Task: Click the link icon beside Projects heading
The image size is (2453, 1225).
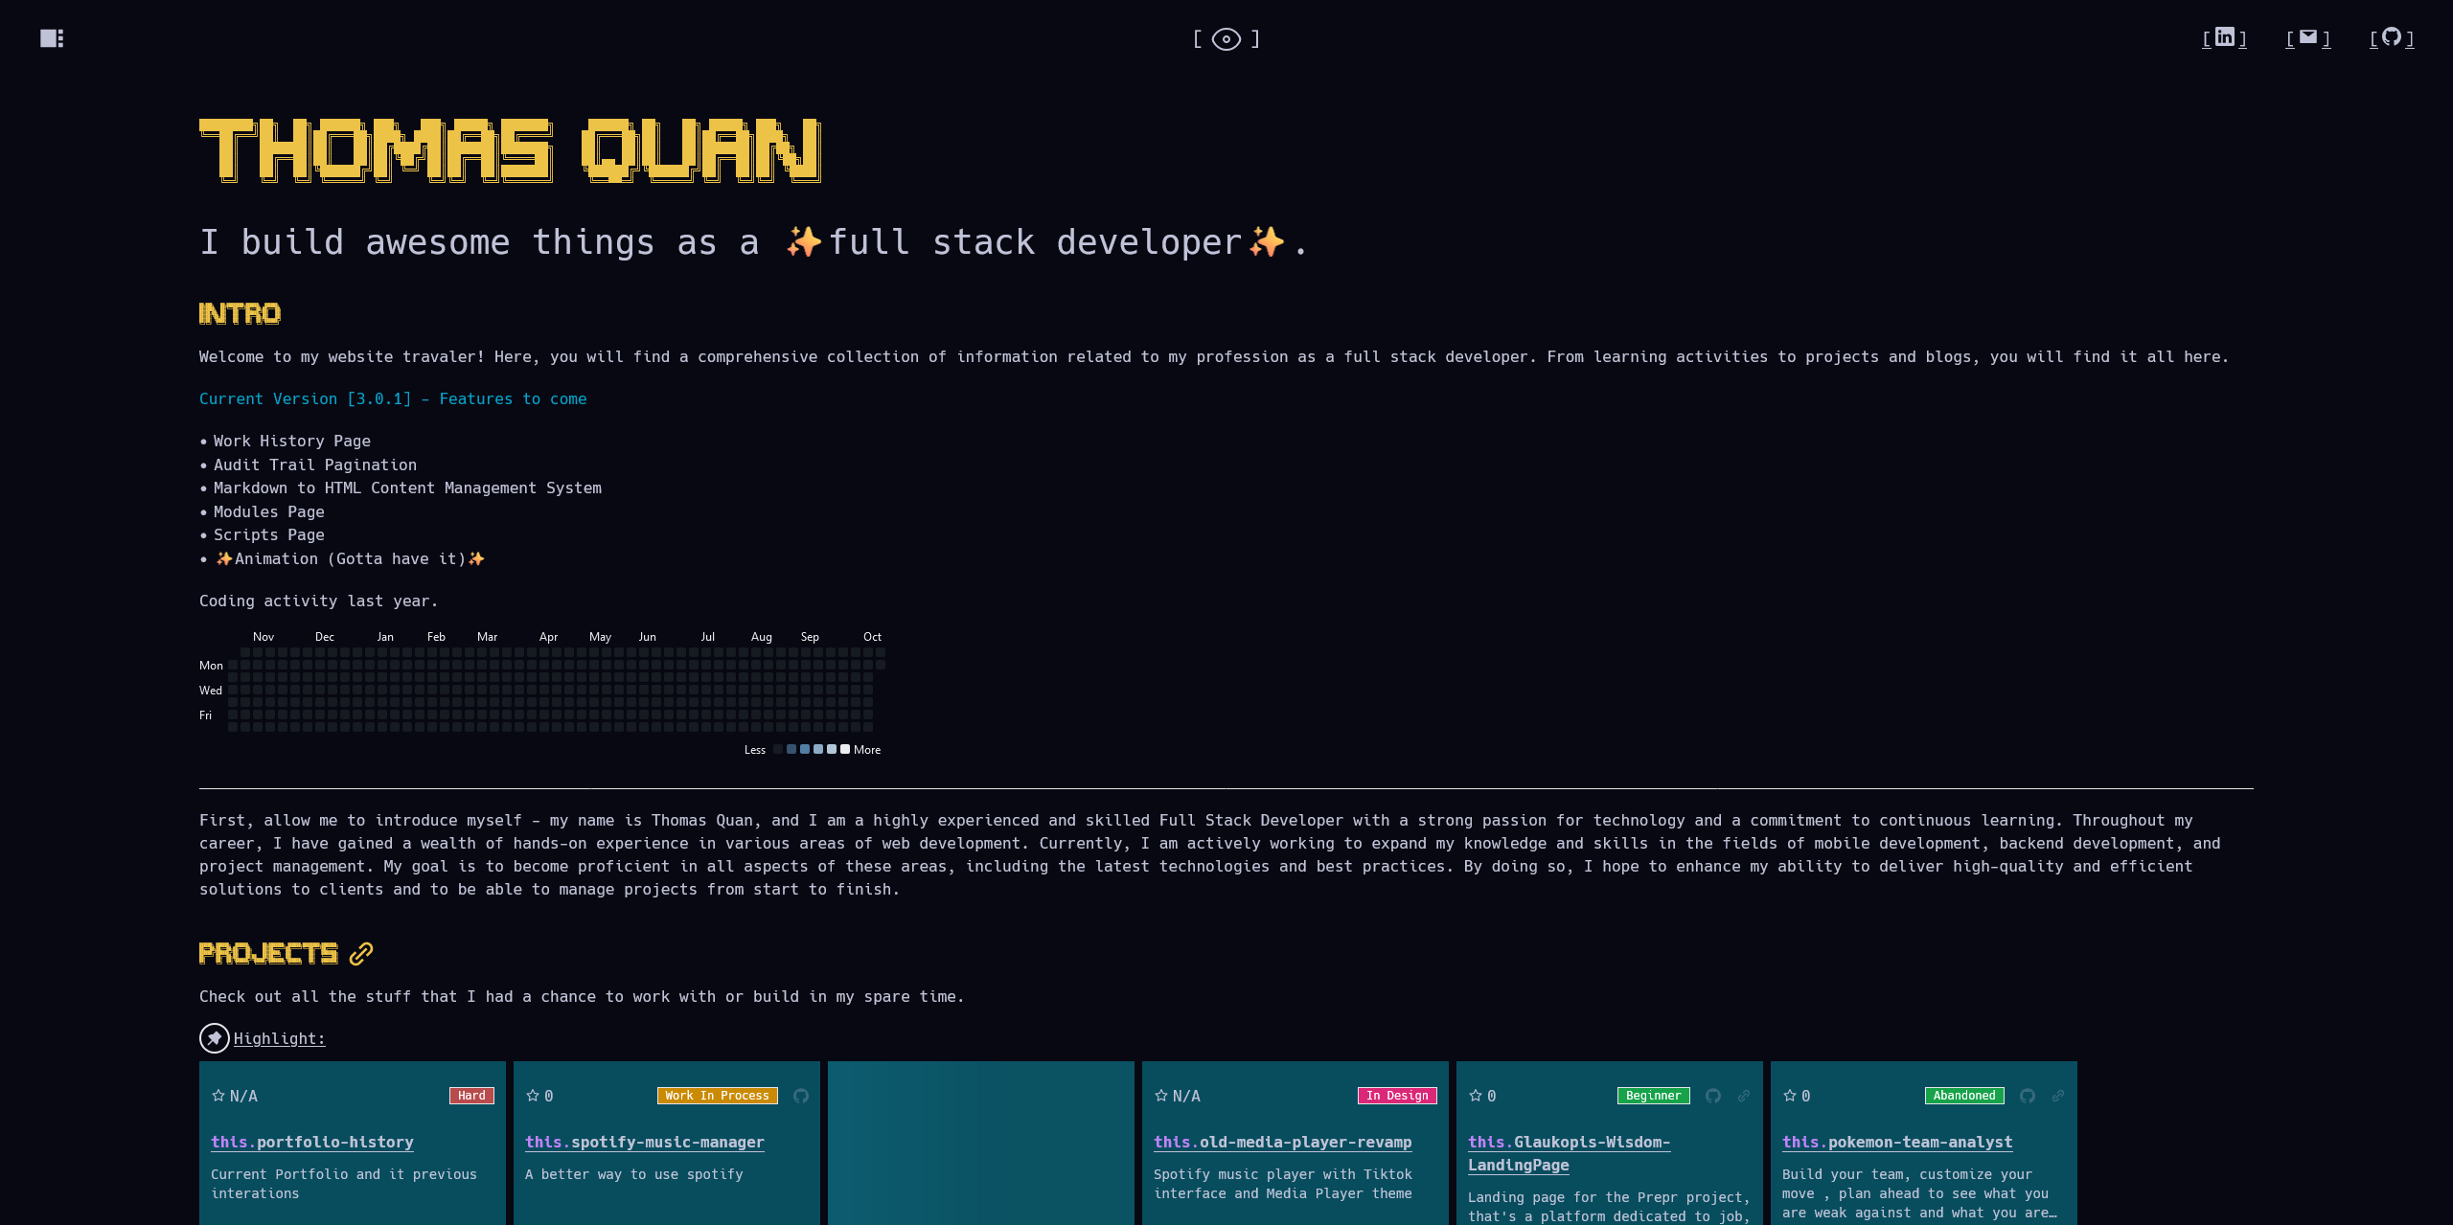Action: (x=361, y=954)
